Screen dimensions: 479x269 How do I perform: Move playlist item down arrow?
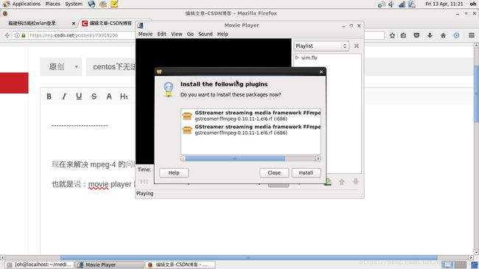pos(356,182)
